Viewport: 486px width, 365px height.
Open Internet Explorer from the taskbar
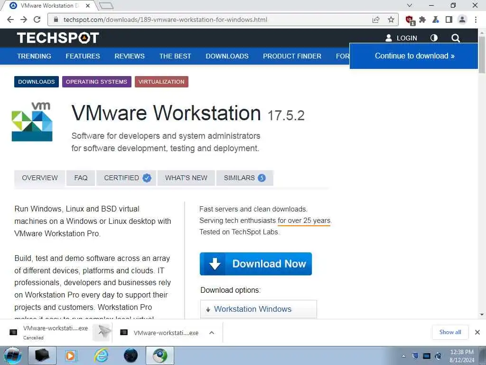pos(102,355)
